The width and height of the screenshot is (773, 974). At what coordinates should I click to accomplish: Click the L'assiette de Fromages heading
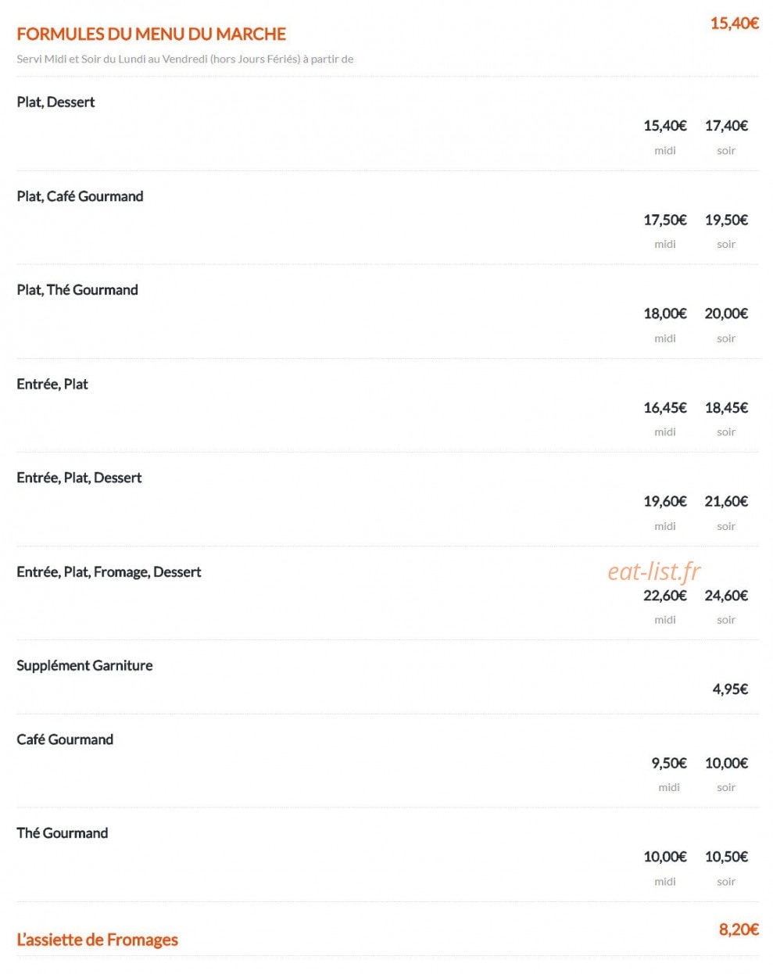(97, 940)
